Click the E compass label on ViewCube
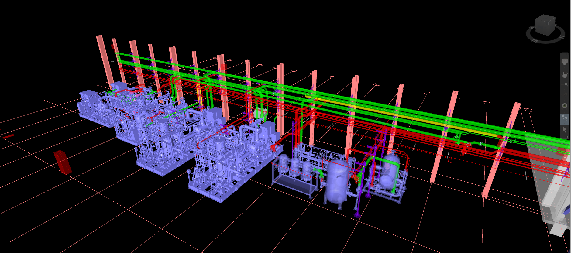The height and width of the screenshot is (253, 571). (535, 41)
